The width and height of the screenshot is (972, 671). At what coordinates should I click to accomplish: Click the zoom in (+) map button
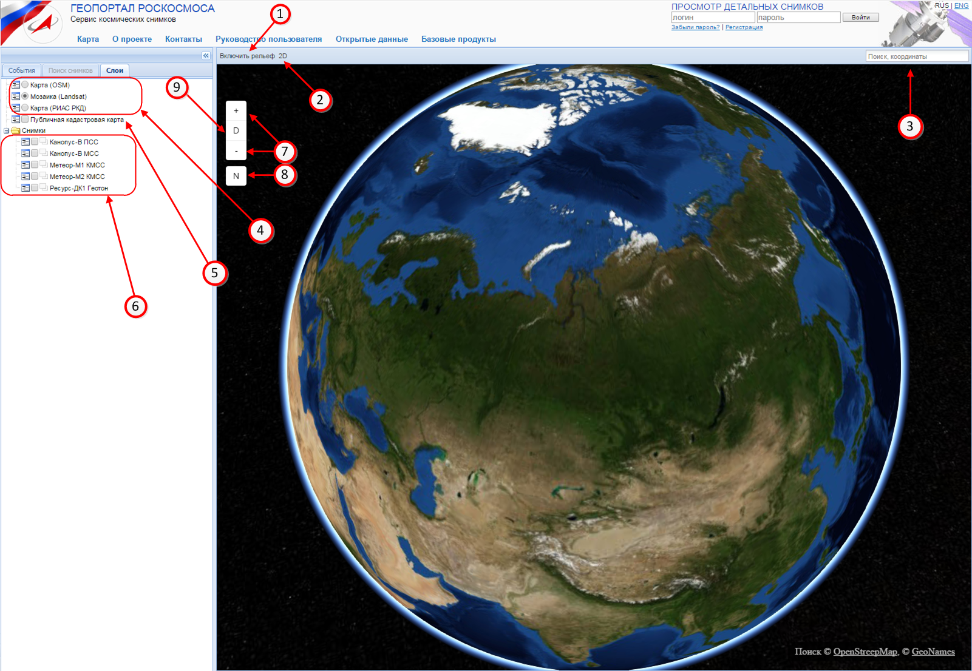point(236,110)
